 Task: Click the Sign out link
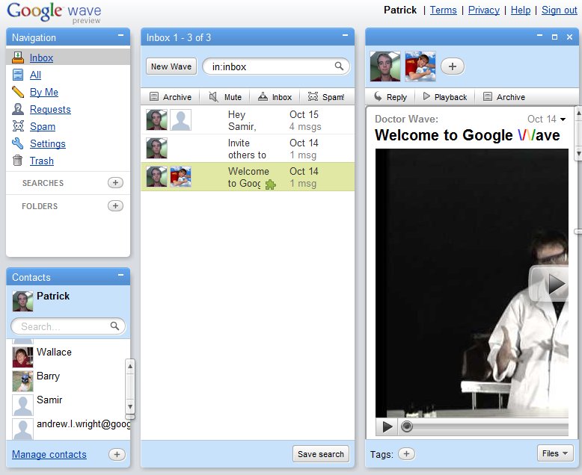[560, 10]
